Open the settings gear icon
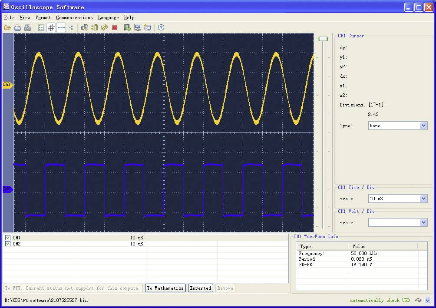The image size is (436, 308). pos(84,27)
